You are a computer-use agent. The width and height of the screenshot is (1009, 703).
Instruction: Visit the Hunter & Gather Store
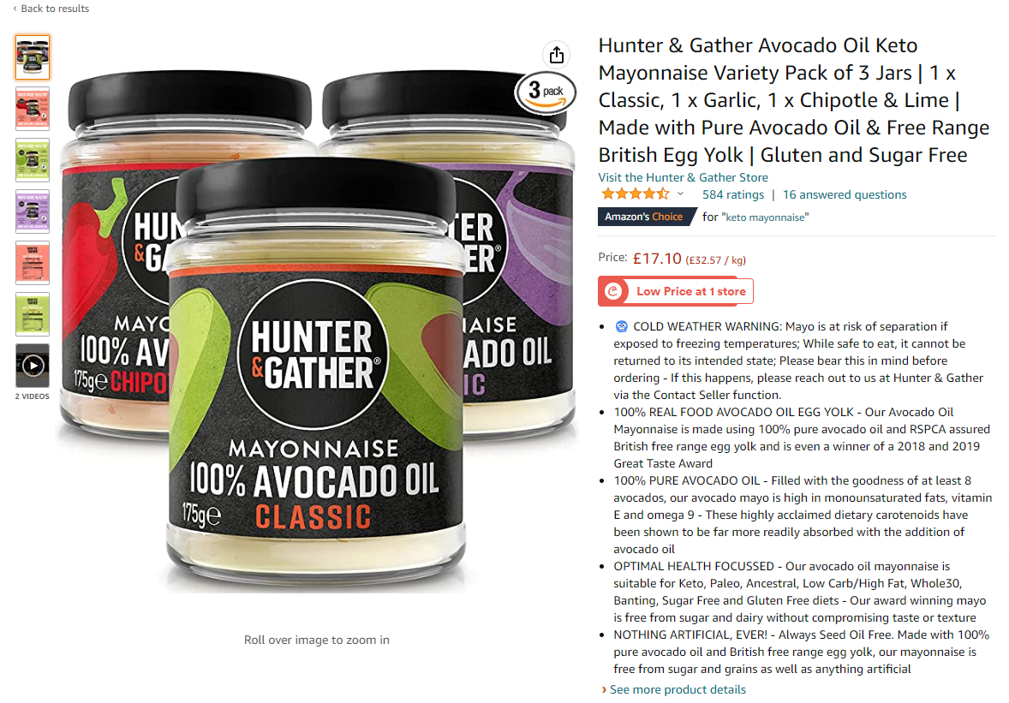tap(683, 177)
